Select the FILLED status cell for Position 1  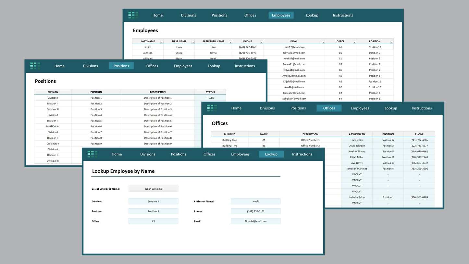(x=210, y=97)
